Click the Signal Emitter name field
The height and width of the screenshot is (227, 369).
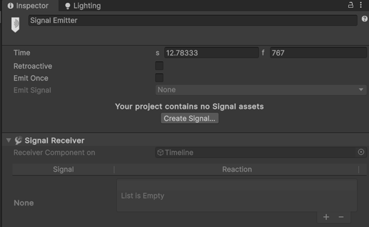click(x=193, y=20)
